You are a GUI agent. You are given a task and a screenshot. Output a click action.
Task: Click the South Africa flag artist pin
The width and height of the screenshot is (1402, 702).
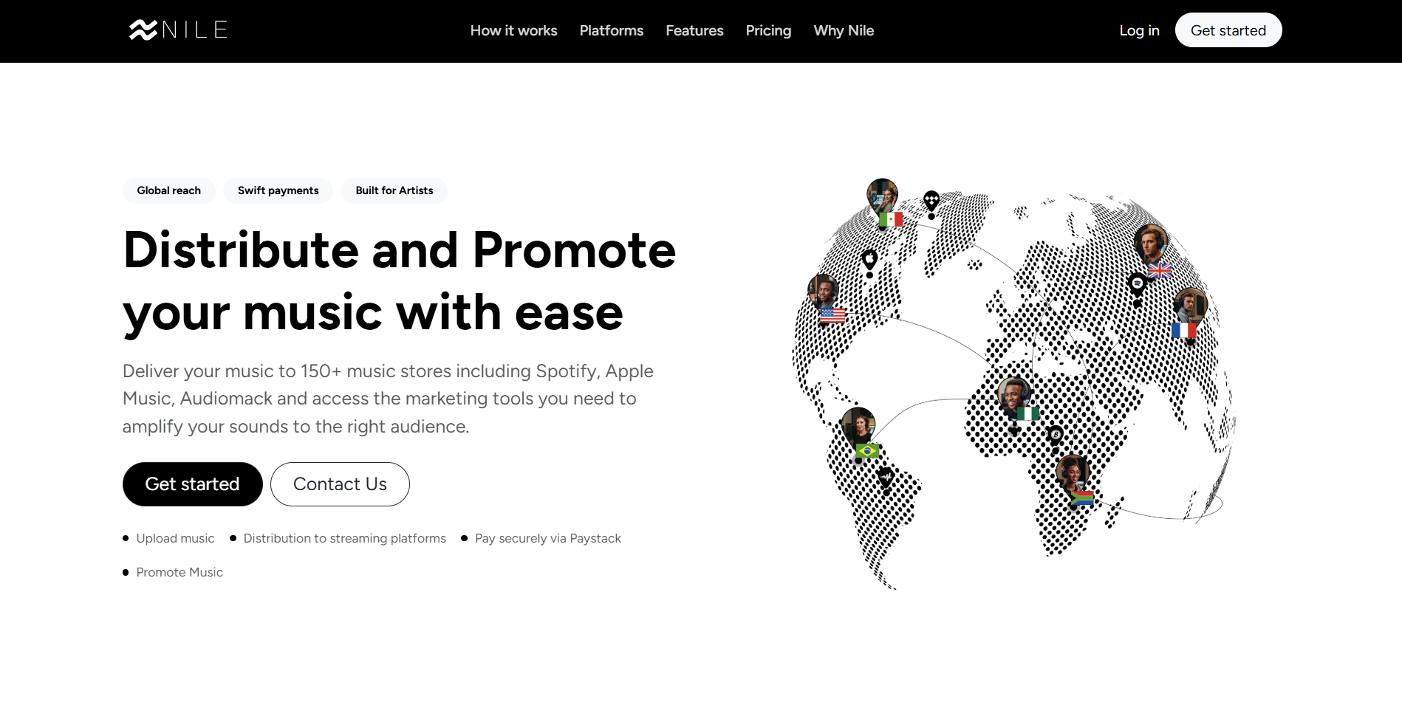click(1072, 475)
